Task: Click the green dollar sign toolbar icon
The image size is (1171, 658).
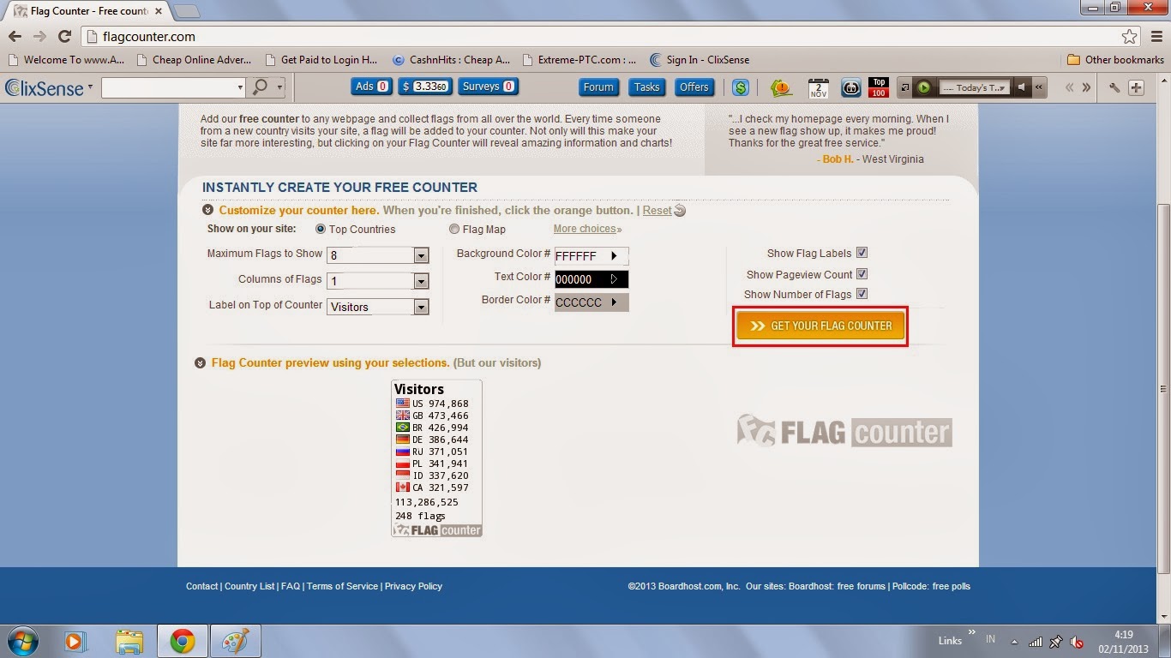Action: (741, 87)
